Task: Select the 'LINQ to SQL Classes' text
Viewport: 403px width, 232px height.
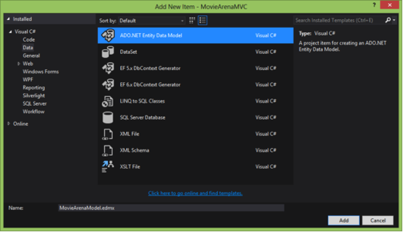Action: [143, 101]
